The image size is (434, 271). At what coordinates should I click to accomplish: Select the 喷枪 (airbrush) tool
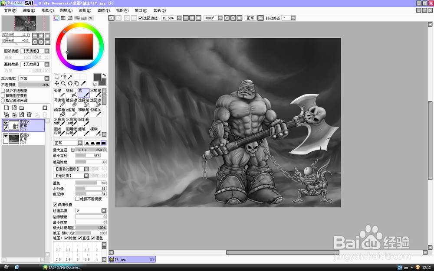pyautogui.click(x=72, y=93)
